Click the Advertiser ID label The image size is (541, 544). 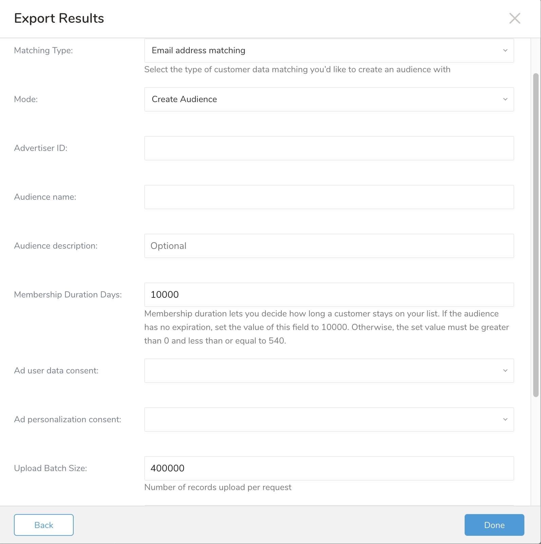[41, 148]
